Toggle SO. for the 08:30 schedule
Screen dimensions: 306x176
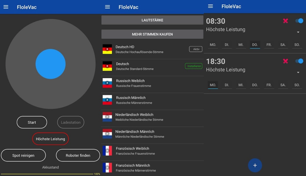[297, 45]
